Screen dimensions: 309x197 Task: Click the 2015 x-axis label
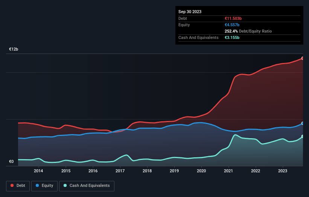[66, 171]
